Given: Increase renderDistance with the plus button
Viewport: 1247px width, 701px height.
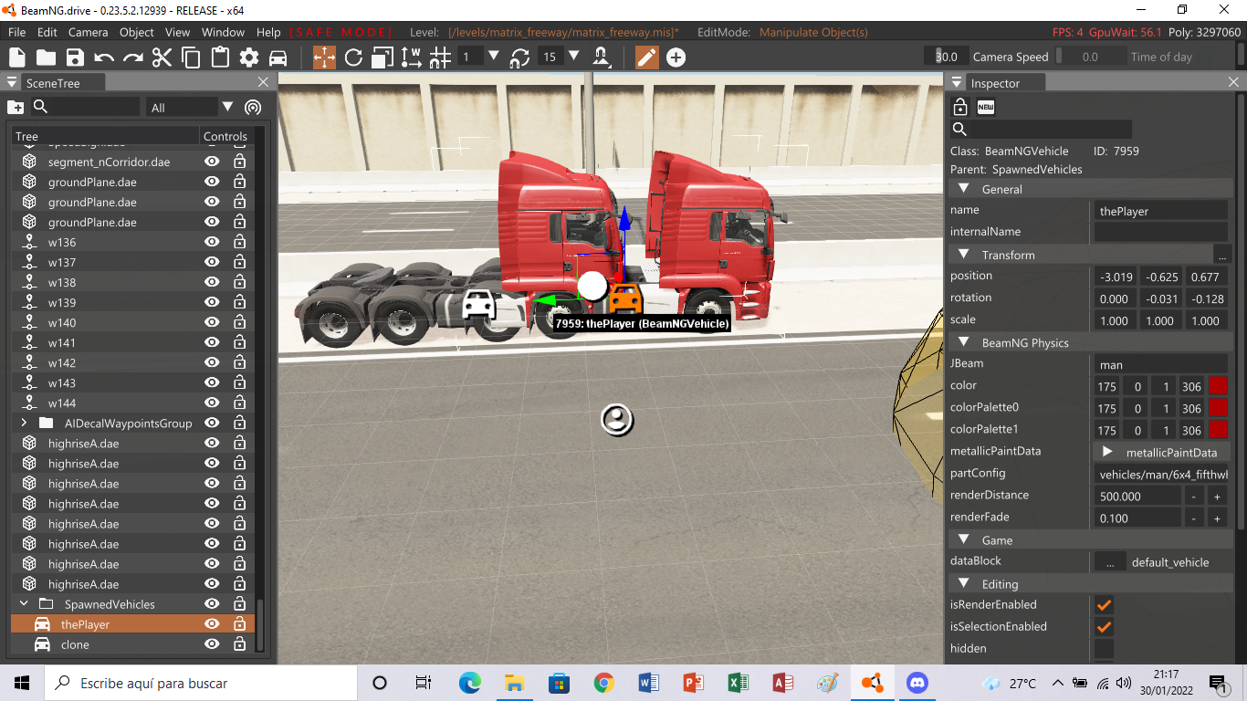Looking at the screenshot, I should tap(1217, 496).
